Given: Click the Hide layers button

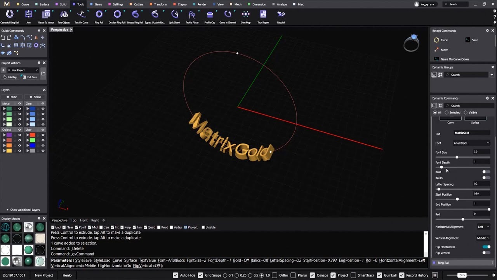Looking at the screenshot, I should pos(12,97).
